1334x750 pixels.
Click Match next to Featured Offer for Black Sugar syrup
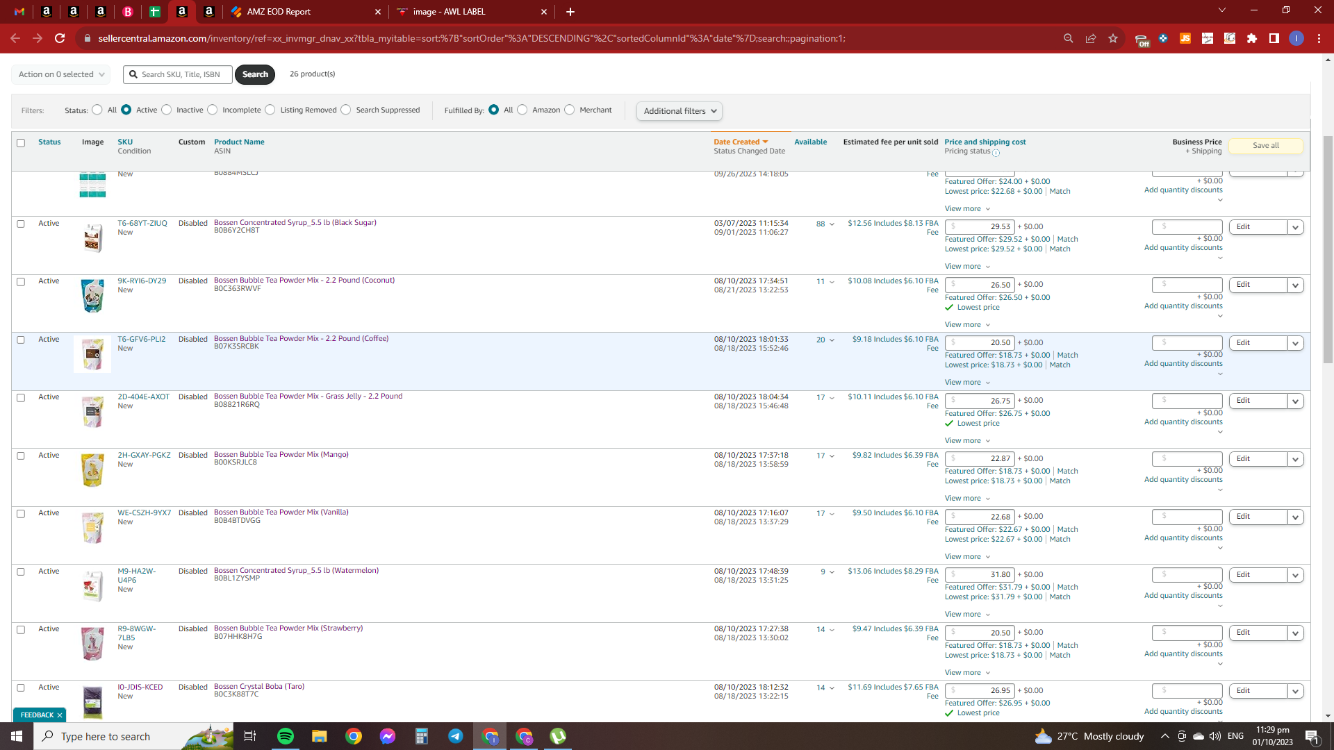[x=1067, y=239]
